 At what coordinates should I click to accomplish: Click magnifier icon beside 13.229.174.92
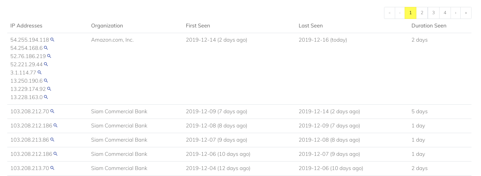pos(49,89)
